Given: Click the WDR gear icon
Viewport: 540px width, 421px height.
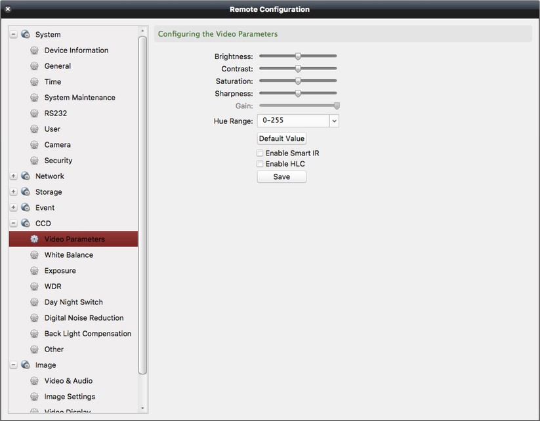Looking at the screenshot, I should tap(34, 286).
